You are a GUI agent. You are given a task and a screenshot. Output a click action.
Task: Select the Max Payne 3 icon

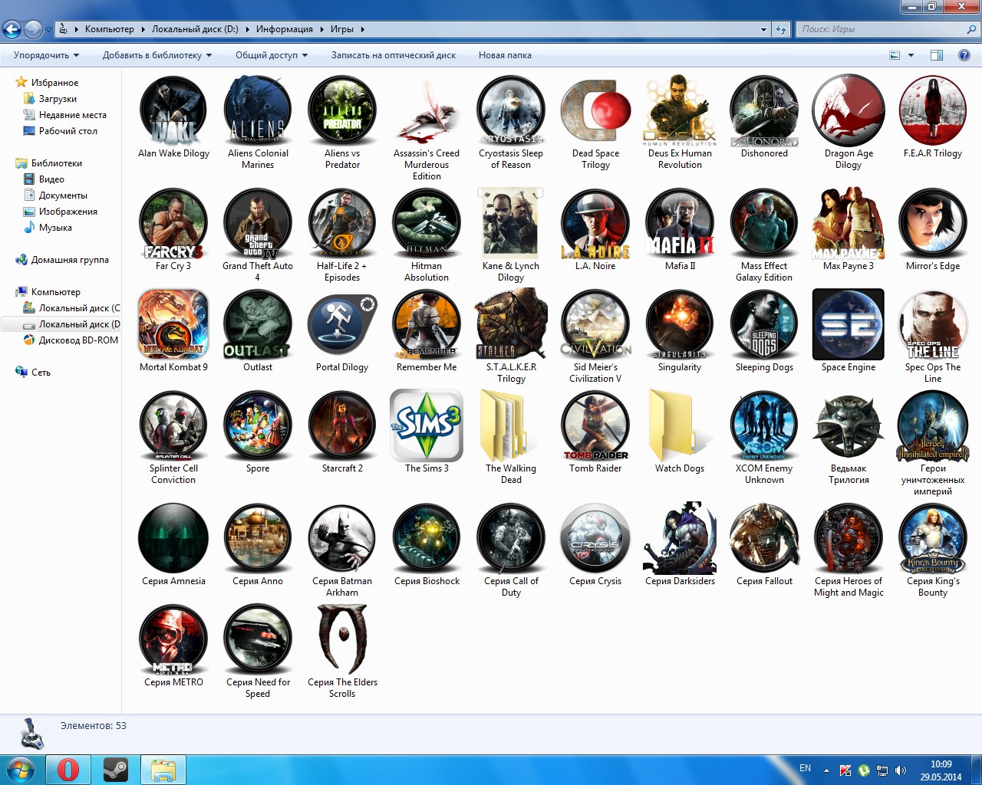849,223
